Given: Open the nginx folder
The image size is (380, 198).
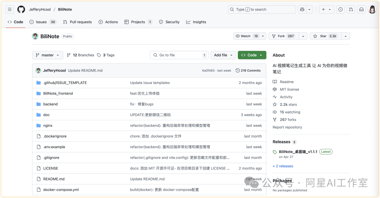Looking at the screenshot, I should tap(48, 125).
